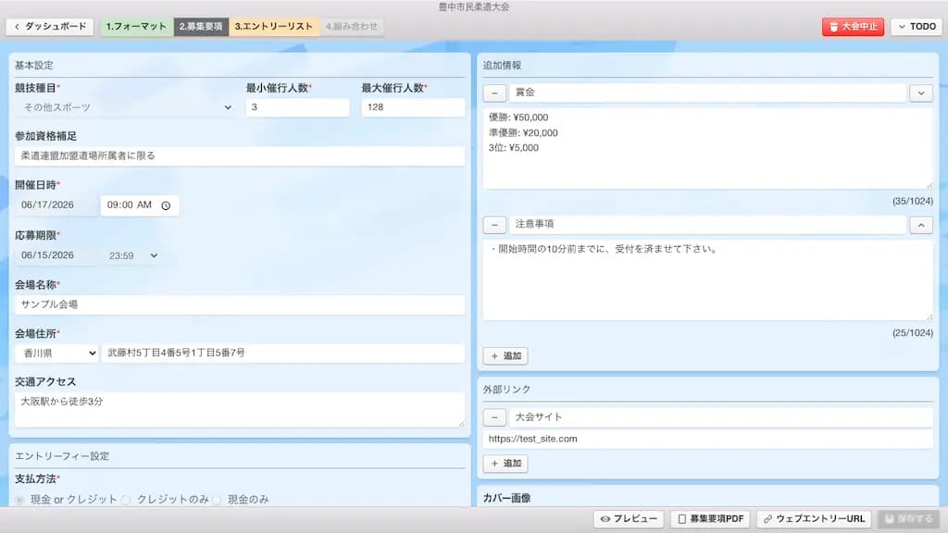Screen dimensions: 948x533
Task: Open the 募集要項PDF
Action: [710, 519]
